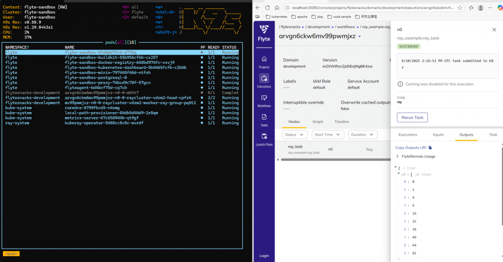
Task: Collapse the root JSON object
Action: click(x=395, y=167)
